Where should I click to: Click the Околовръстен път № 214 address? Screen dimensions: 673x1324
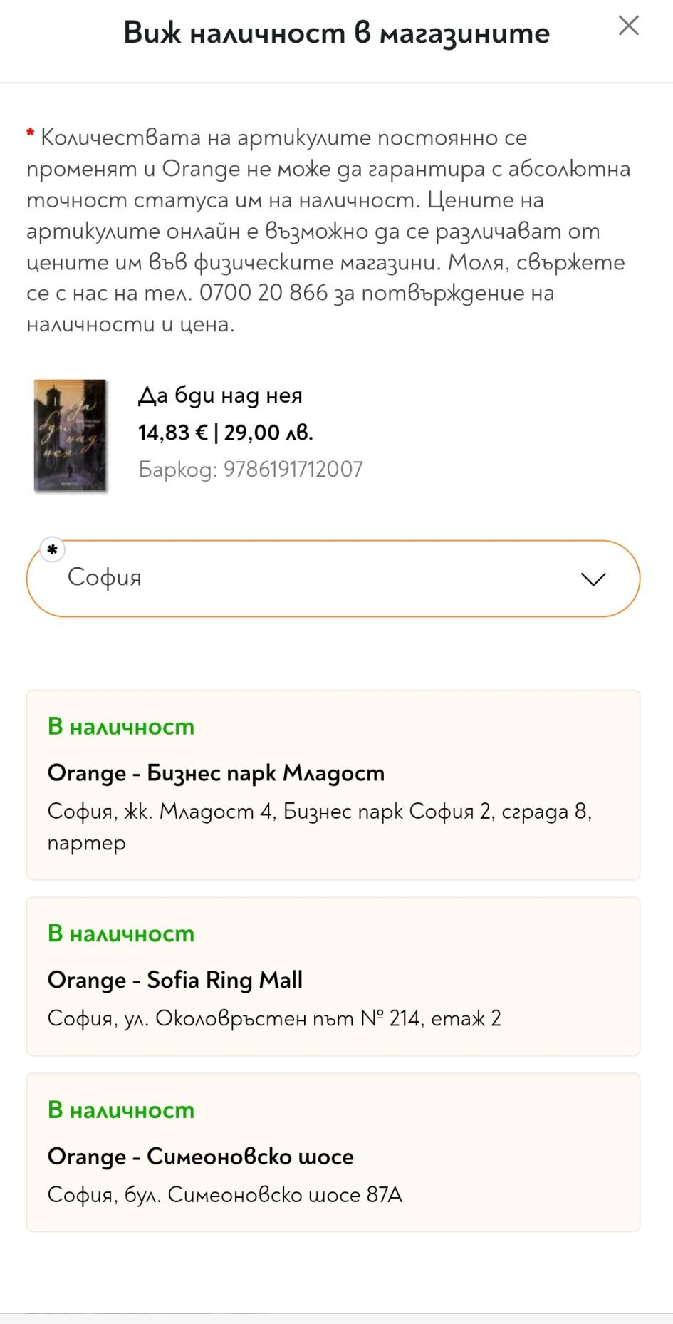coord(274,1018)
